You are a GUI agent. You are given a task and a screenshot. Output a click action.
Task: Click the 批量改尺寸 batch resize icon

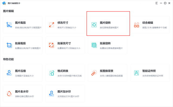[52, 45]
